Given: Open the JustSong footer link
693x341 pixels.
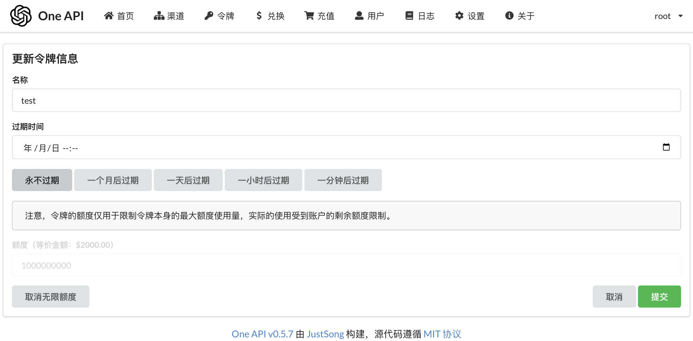Looking at the screenshot, I should pyautogui.click(x=325, y=334).
